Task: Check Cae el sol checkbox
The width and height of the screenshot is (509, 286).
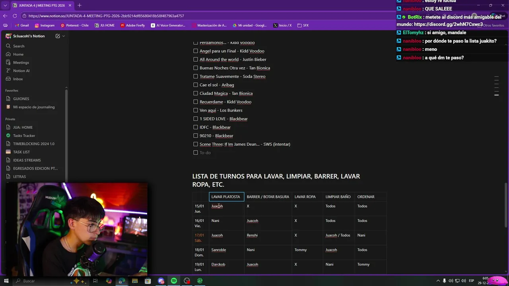Action: (196, 85)
